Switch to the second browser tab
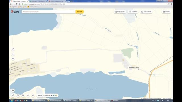 38,1
